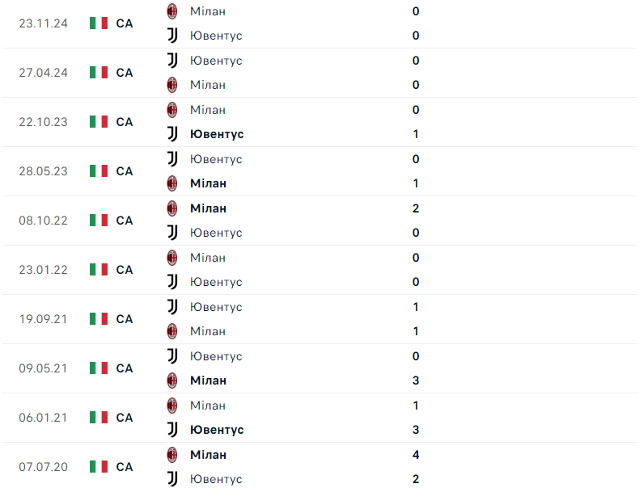Click Italian flag beside 22.10.23 date

[x=99, y=122]
